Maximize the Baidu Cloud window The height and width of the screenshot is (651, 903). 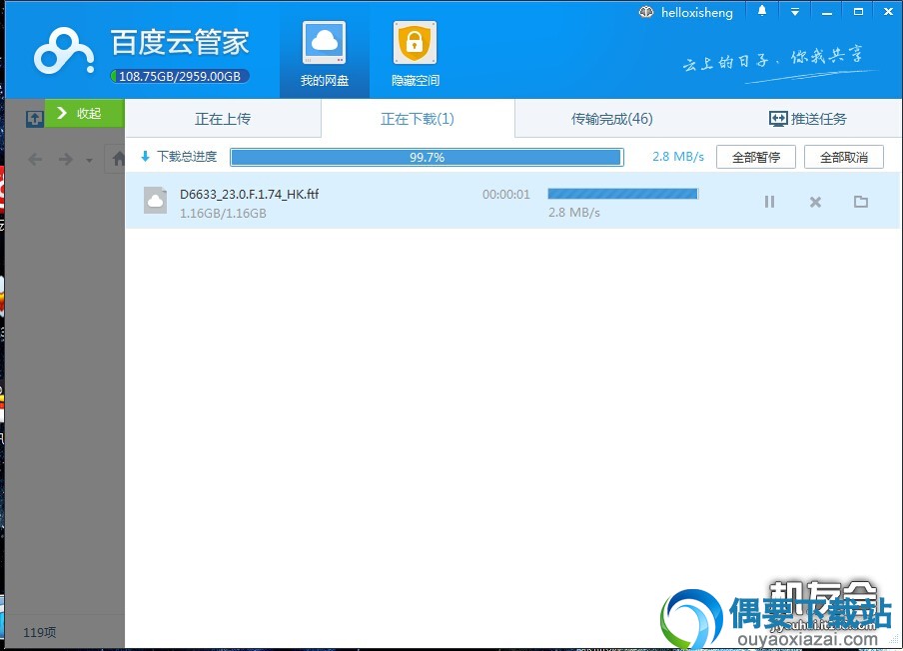click(x=858, y=12)
